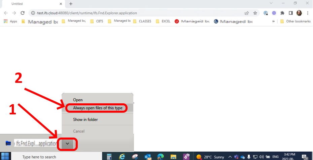The image size is (313, 160).
Task: Expand the download item options chevron
Action: [67, 144]
